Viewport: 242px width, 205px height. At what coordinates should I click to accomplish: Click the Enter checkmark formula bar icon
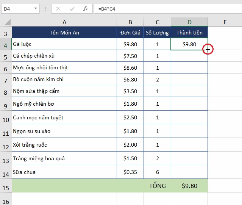pos(72,9)
